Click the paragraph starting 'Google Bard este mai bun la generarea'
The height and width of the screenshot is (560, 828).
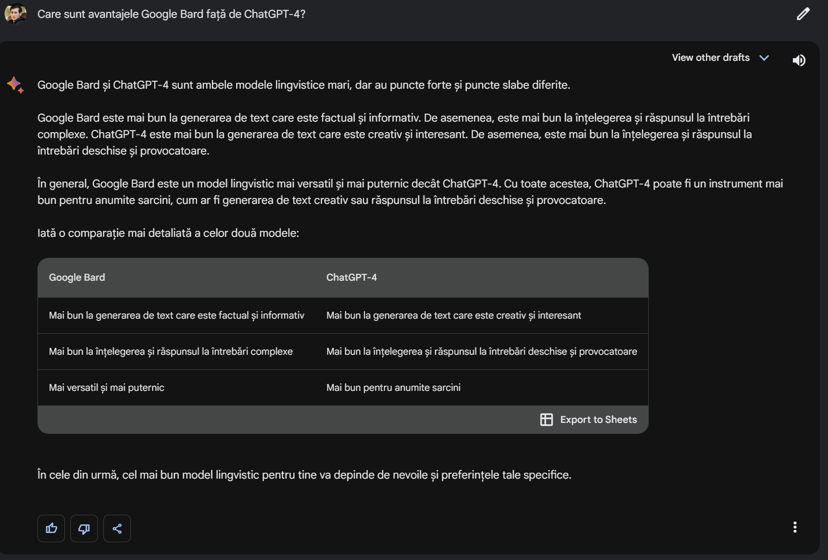[394, 134]
